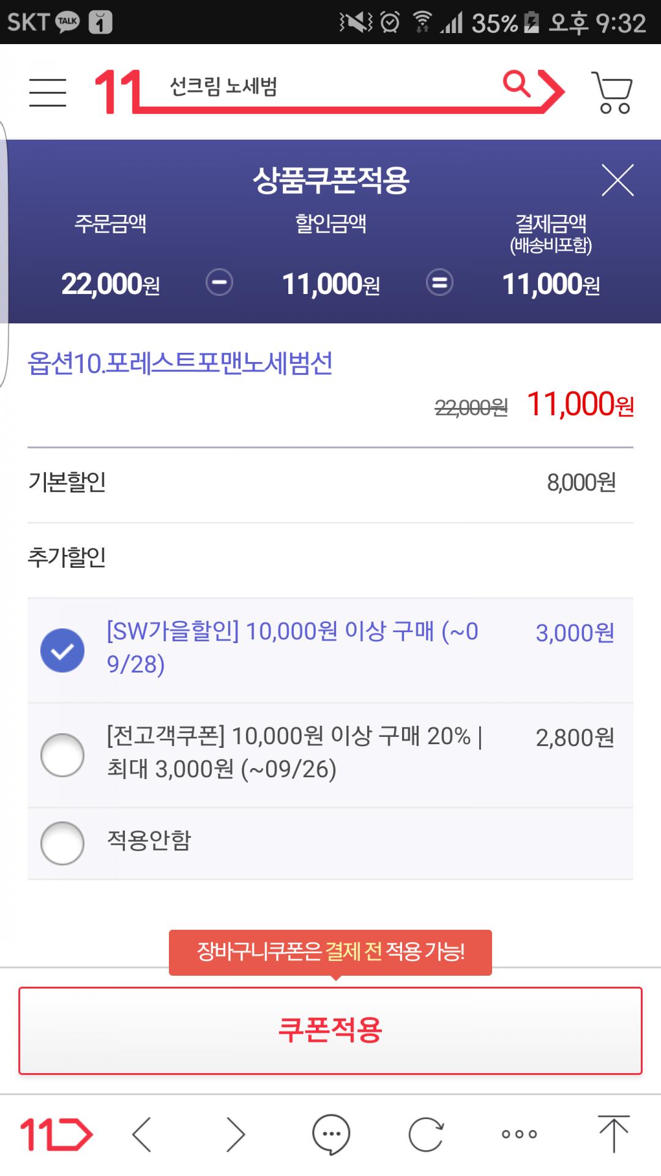Open the hamburger menu

(x=47, y=92)
